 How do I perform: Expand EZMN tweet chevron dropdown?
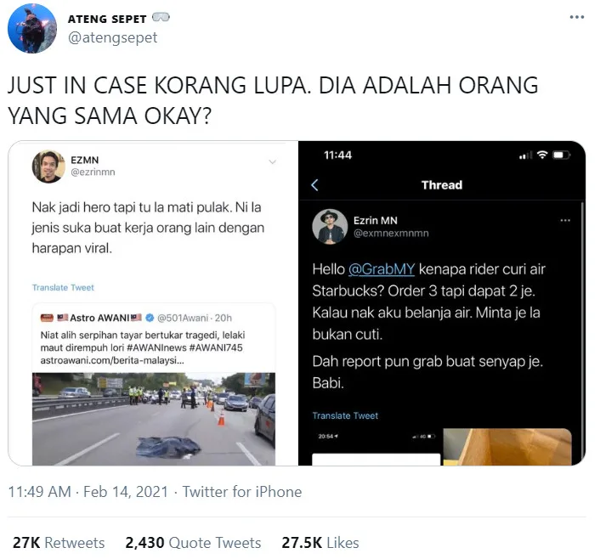[273, 162]
